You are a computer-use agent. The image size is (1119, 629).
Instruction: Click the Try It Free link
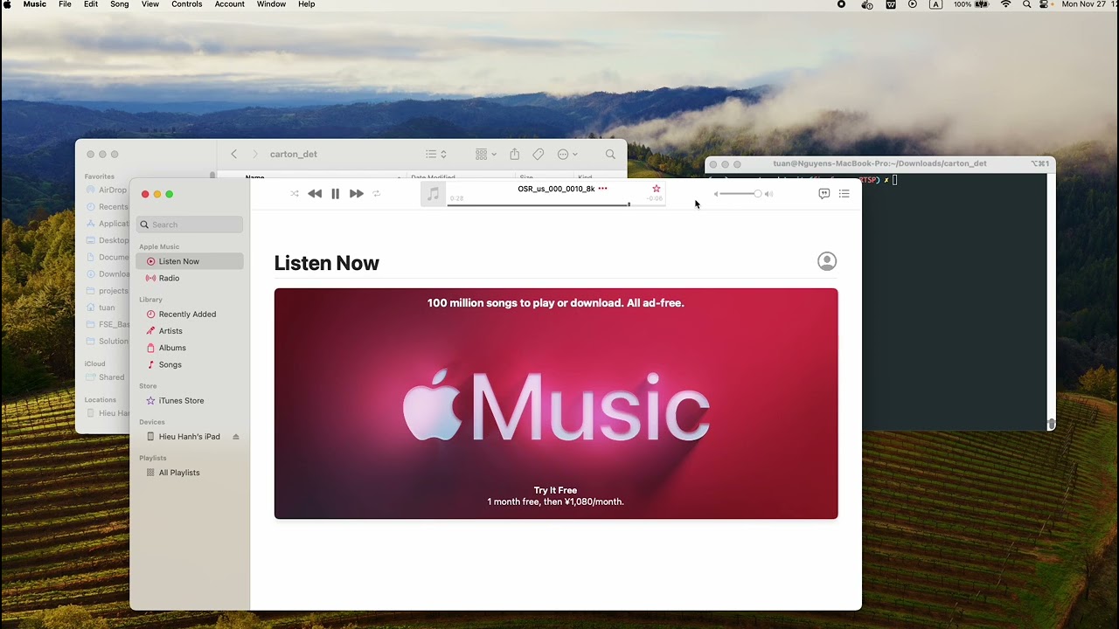[x=555, y=490]
